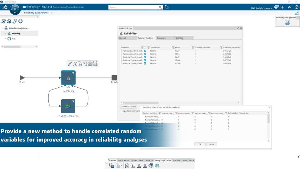Click the first run-with-refresh icon in left panel
The height and width of the screenshot is (169, 300).
pos(3,21)
